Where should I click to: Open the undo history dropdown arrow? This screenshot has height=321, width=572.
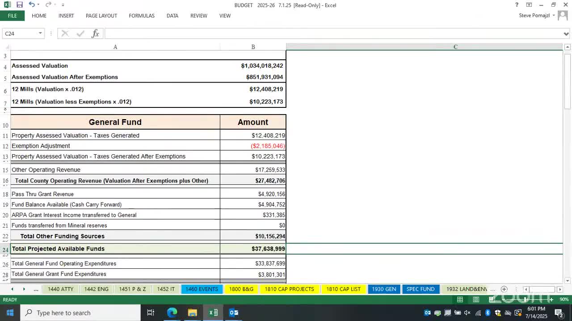pos(39,5)
